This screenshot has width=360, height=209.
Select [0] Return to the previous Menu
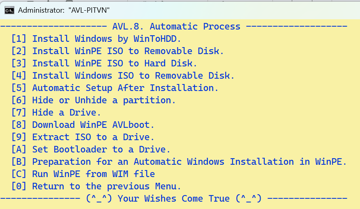pos(96,186)
